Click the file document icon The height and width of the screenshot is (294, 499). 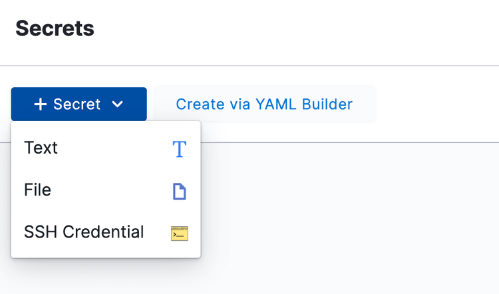tap(179, 192)
